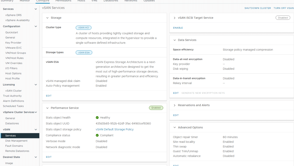
Task: Open Scheduled Tasks
Action: pyautogui.click(x=13, y=106)
